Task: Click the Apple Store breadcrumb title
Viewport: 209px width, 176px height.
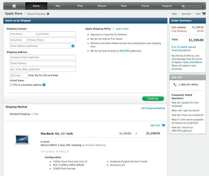Action: click(14, 13)
